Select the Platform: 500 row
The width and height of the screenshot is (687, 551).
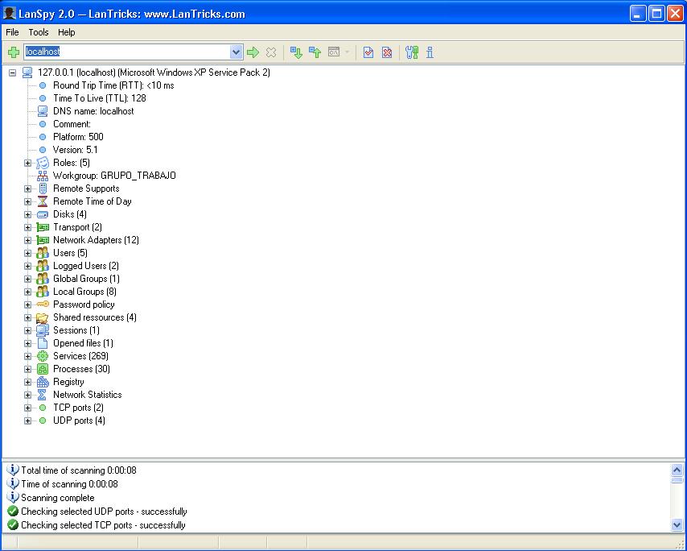pyautogui.click(x=78, y=137)
